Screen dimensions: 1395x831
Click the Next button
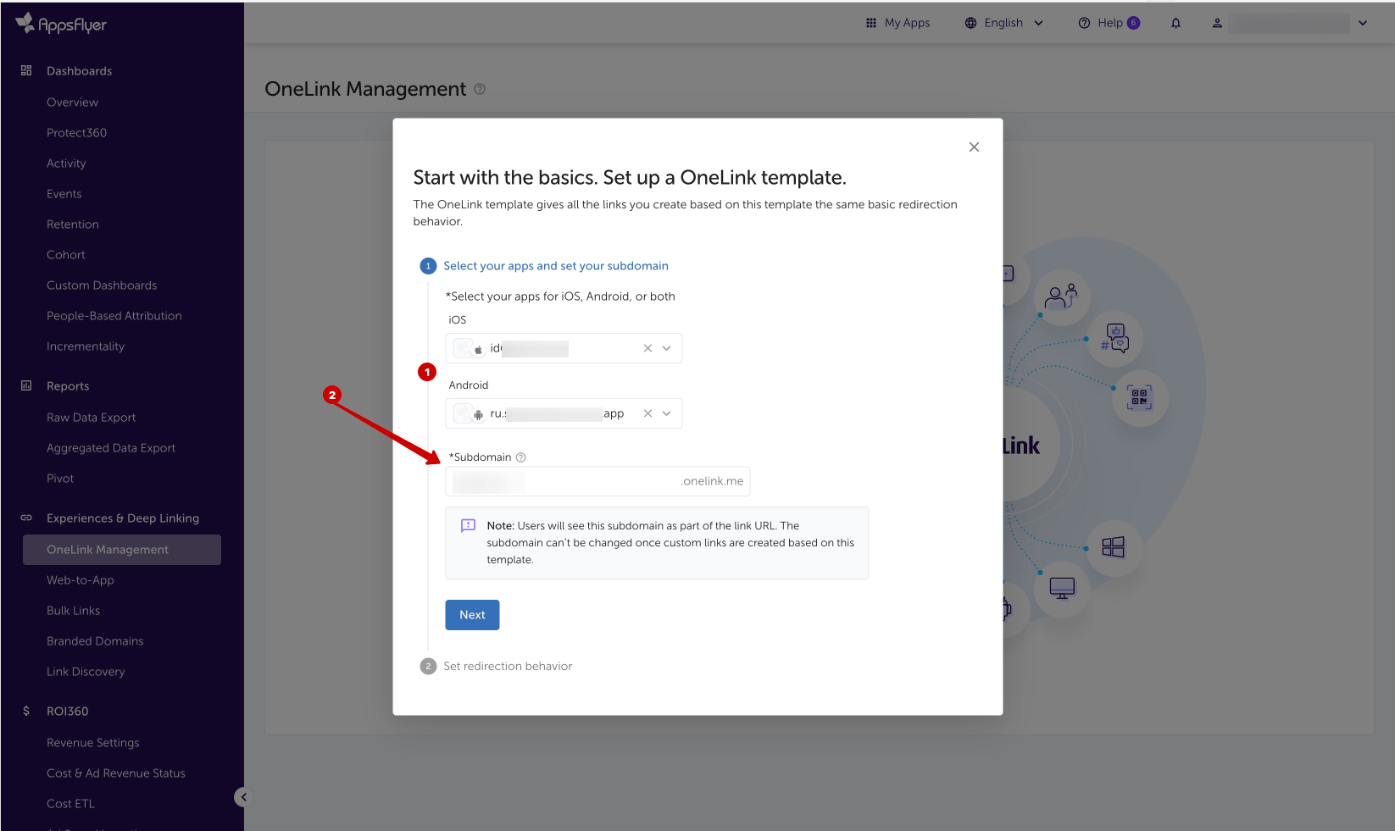(472, 615)
